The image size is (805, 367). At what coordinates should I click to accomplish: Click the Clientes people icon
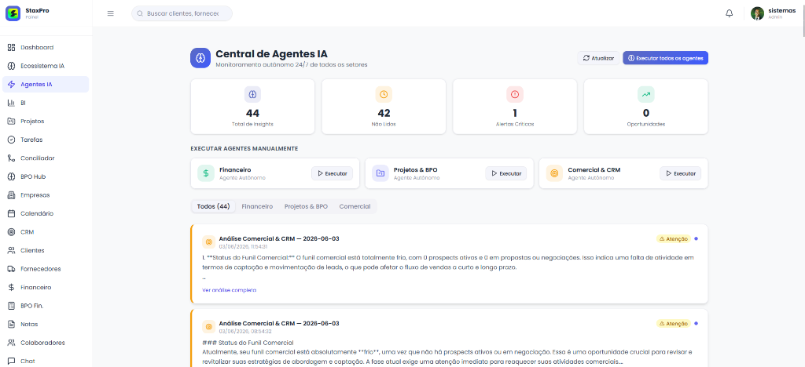click(x=11, y=250)
